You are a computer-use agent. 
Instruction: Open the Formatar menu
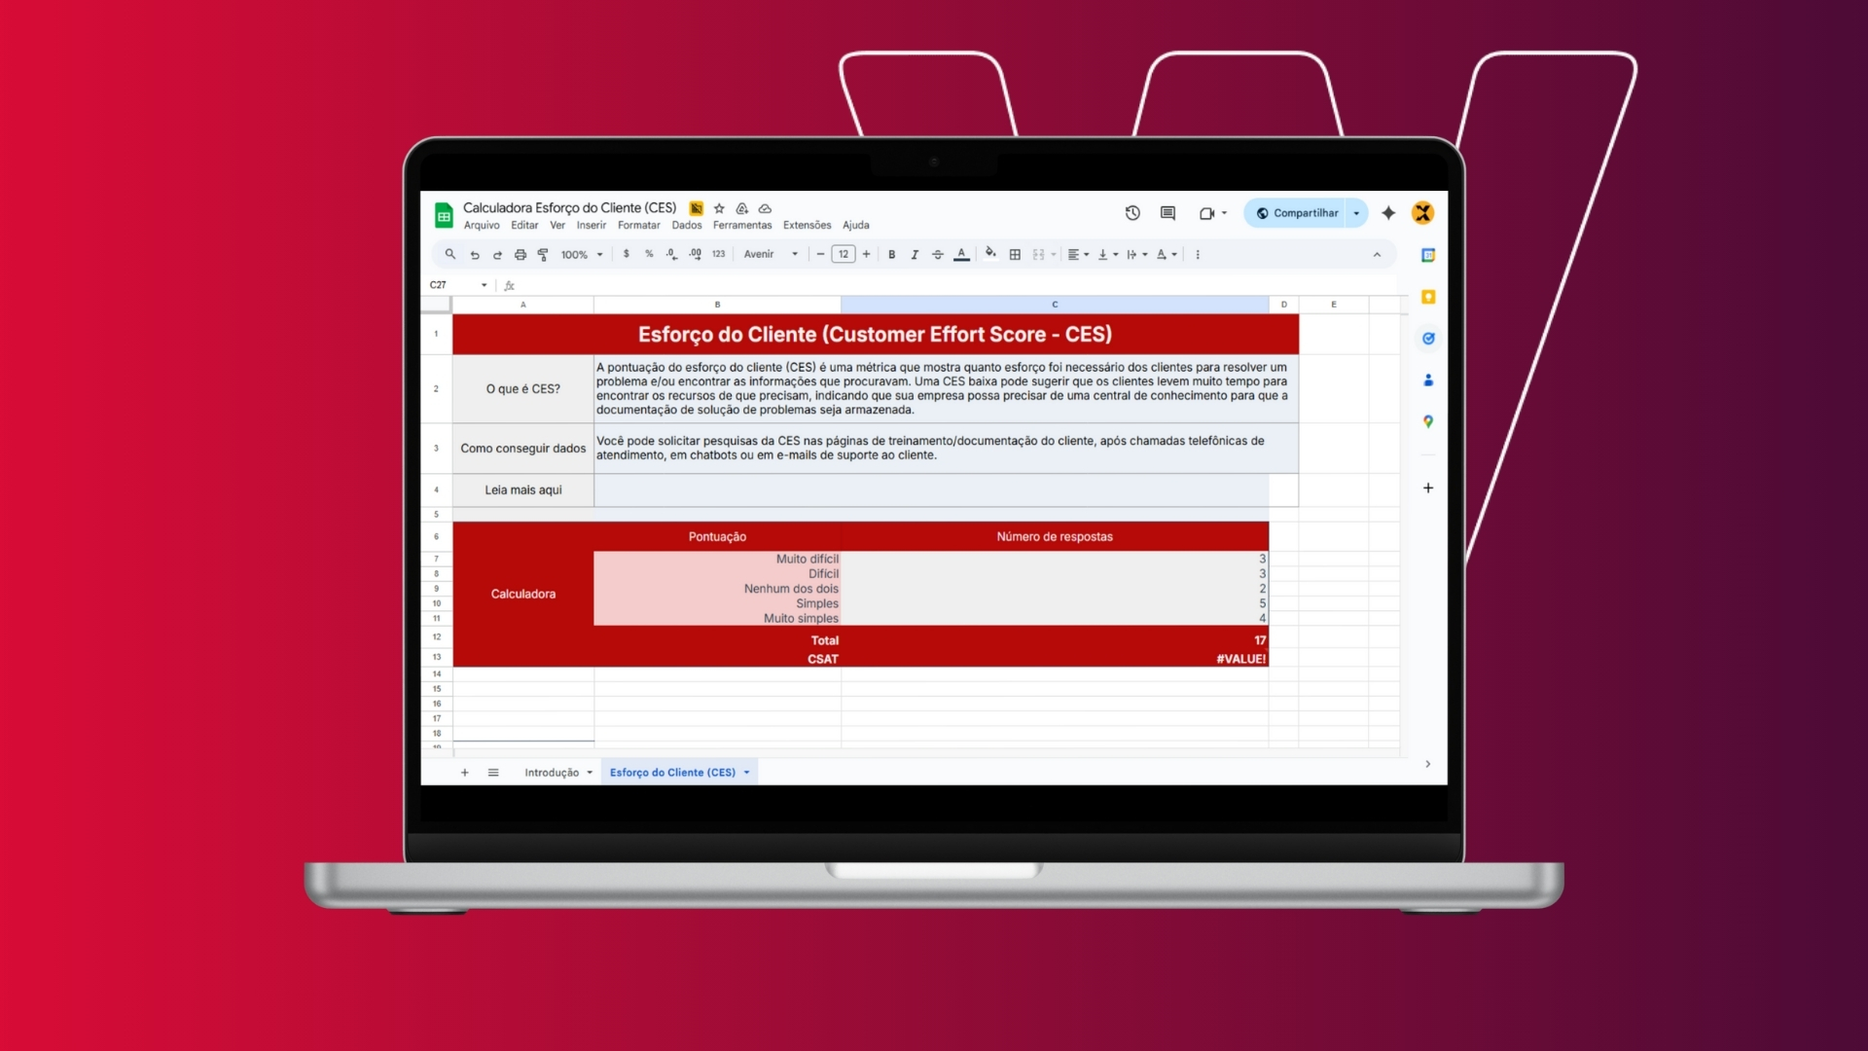point(638,226)
